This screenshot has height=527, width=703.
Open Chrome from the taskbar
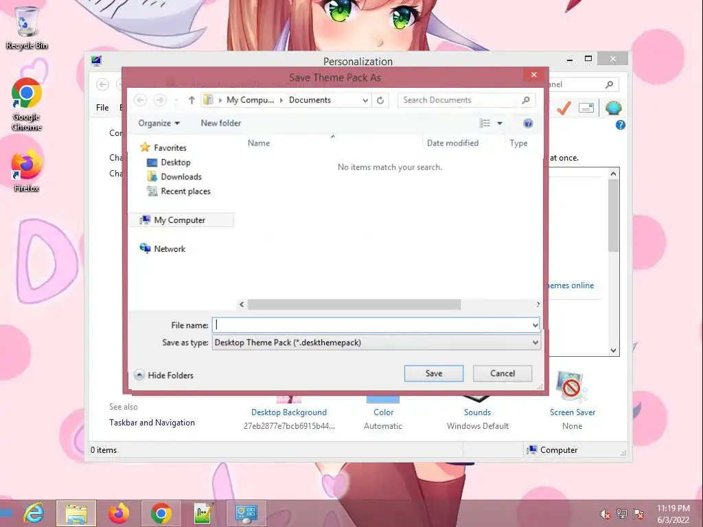161,513
